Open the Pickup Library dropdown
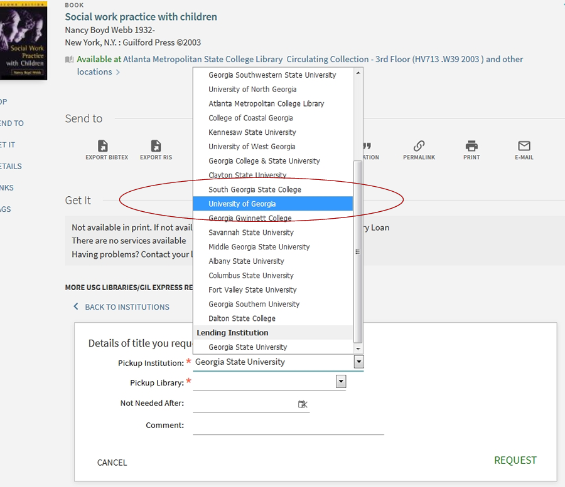The width and height of the screenshot is (565, 487). [x=340, y=382]
